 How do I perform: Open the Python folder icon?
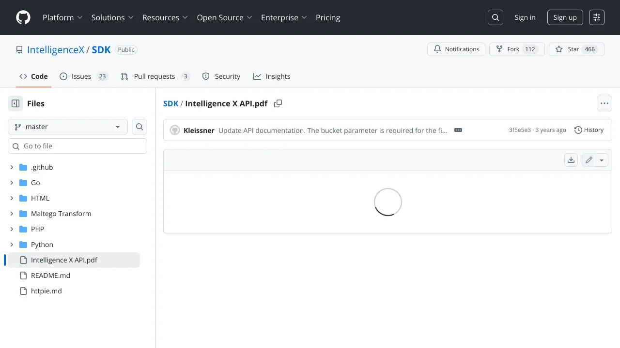click(23, 245)
